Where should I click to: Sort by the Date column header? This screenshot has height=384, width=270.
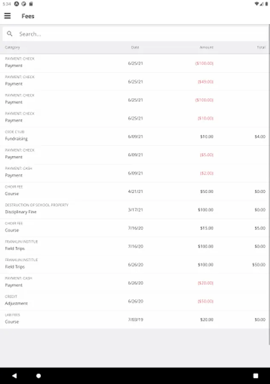point(135,47)
